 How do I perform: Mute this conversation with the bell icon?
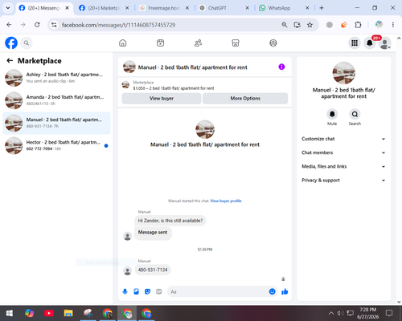pos(332,114)
